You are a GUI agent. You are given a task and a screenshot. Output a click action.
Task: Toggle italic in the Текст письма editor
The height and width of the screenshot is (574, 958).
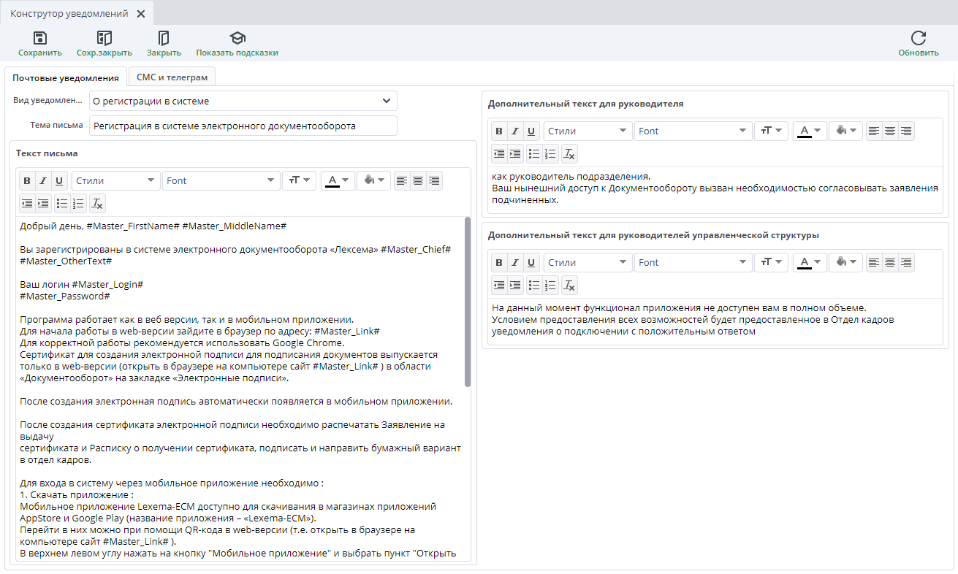pyautogui.click(x=43, y=181)
